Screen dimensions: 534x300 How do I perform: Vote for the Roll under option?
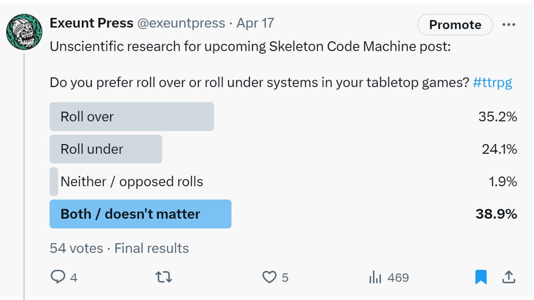point(106,149)
